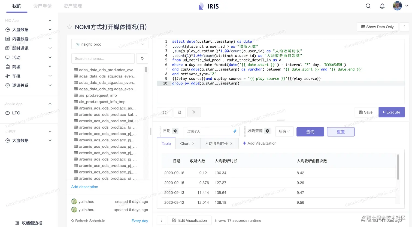Open notifications bell
The height and width of the screenshot is (227, 412).
coord(382,6)
